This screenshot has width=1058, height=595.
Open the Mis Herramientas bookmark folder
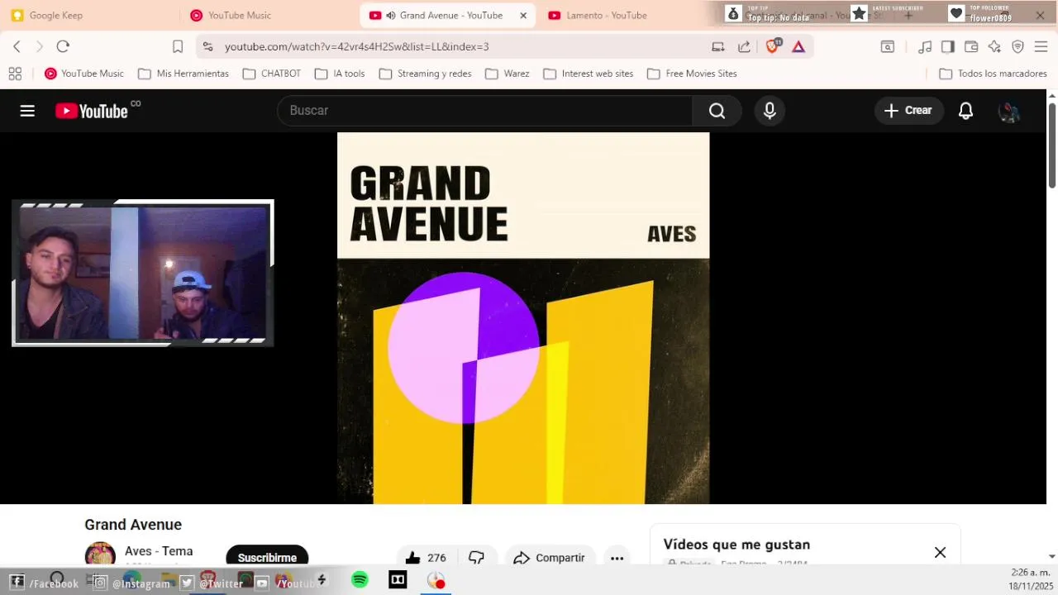click(183, 74)
